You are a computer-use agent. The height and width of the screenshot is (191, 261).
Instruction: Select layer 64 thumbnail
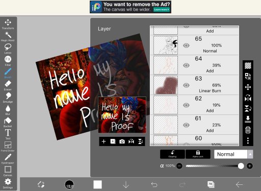pyautogui.click(x=166, y=65)
